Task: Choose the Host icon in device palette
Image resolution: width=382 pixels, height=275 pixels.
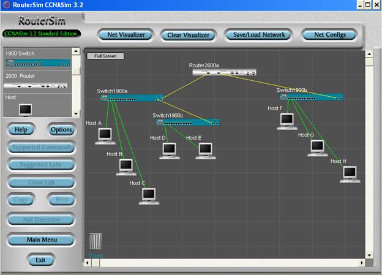Action: [x=25, y=109]
